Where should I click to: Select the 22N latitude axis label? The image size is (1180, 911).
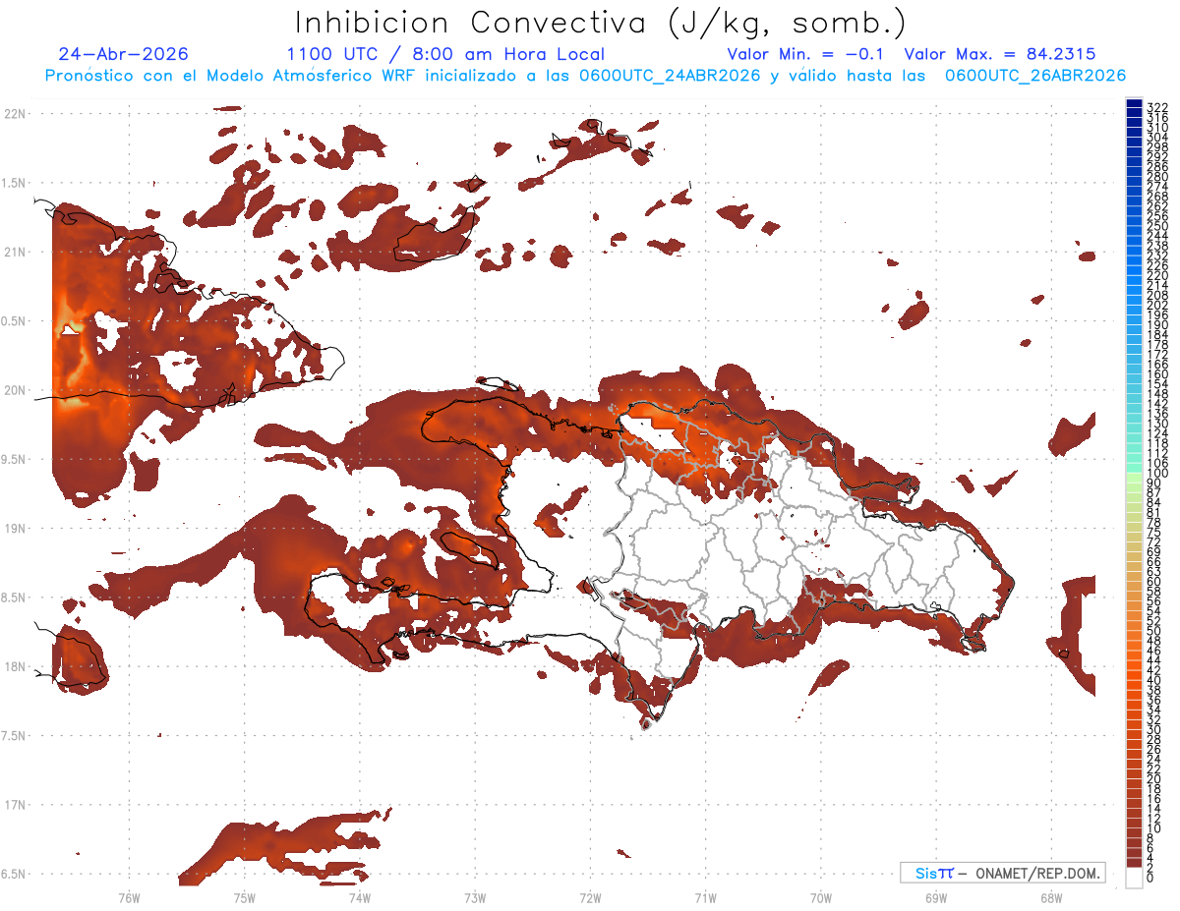(15, 114)
